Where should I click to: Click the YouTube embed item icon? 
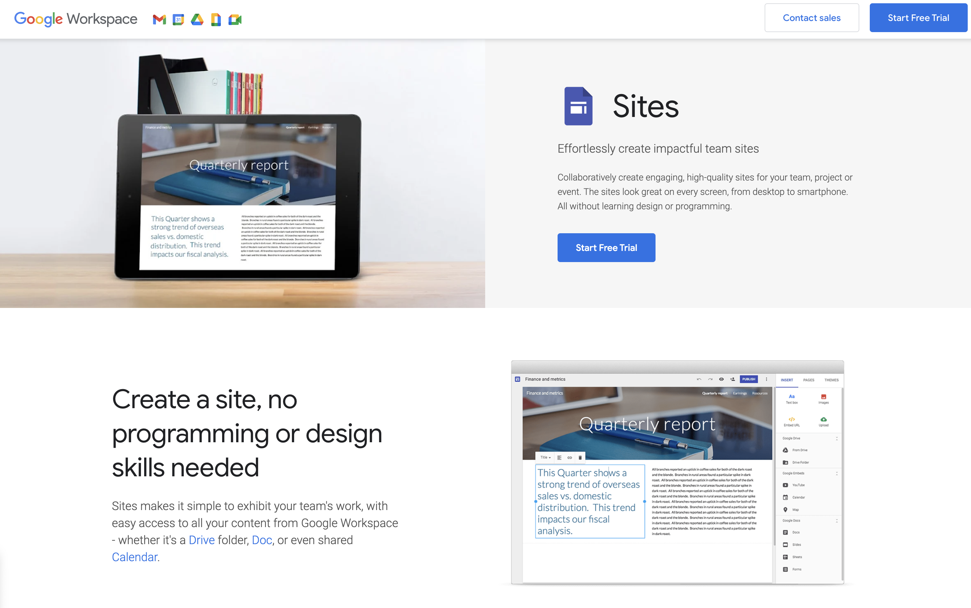pos(785,485)
